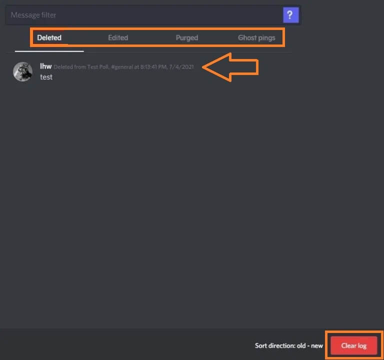384x360 pixels.
Task: Click the purple question mark help icon
Action: pyautogui.click(x=290, y=15)
